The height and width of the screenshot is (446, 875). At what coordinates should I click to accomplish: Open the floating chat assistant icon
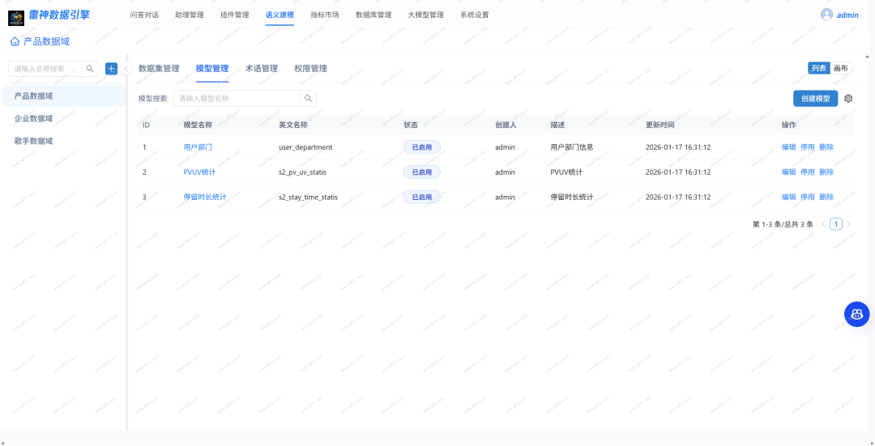(x=856, y=314)
